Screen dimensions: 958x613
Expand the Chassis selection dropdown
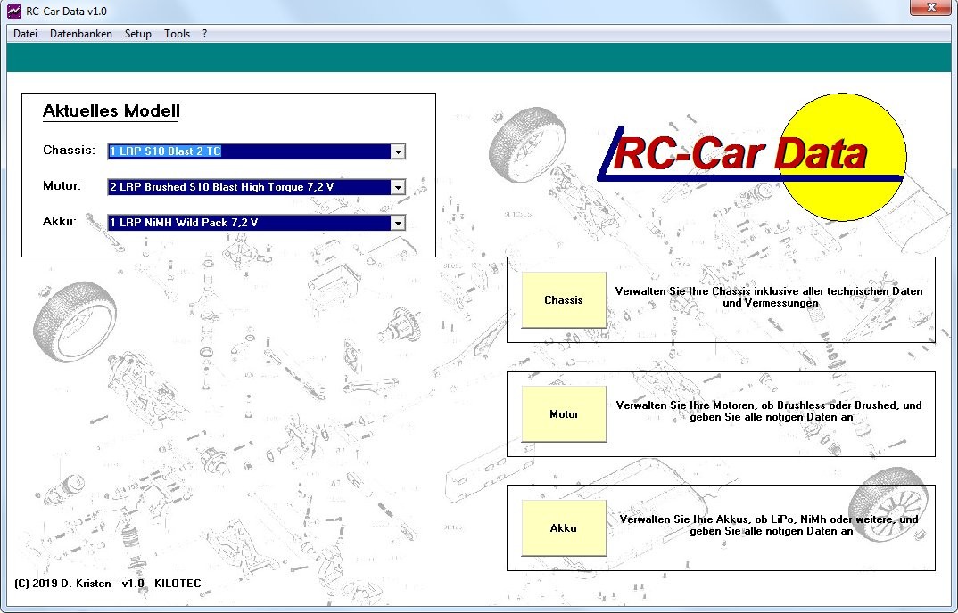[x=398, y=151]
